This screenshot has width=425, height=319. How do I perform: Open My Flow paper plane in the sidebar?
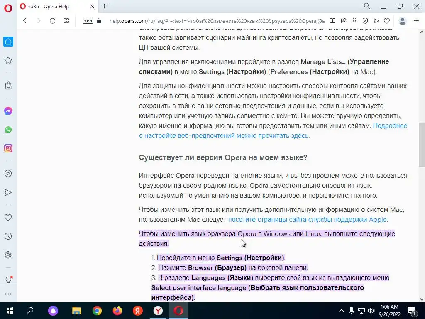coord(8,192)
